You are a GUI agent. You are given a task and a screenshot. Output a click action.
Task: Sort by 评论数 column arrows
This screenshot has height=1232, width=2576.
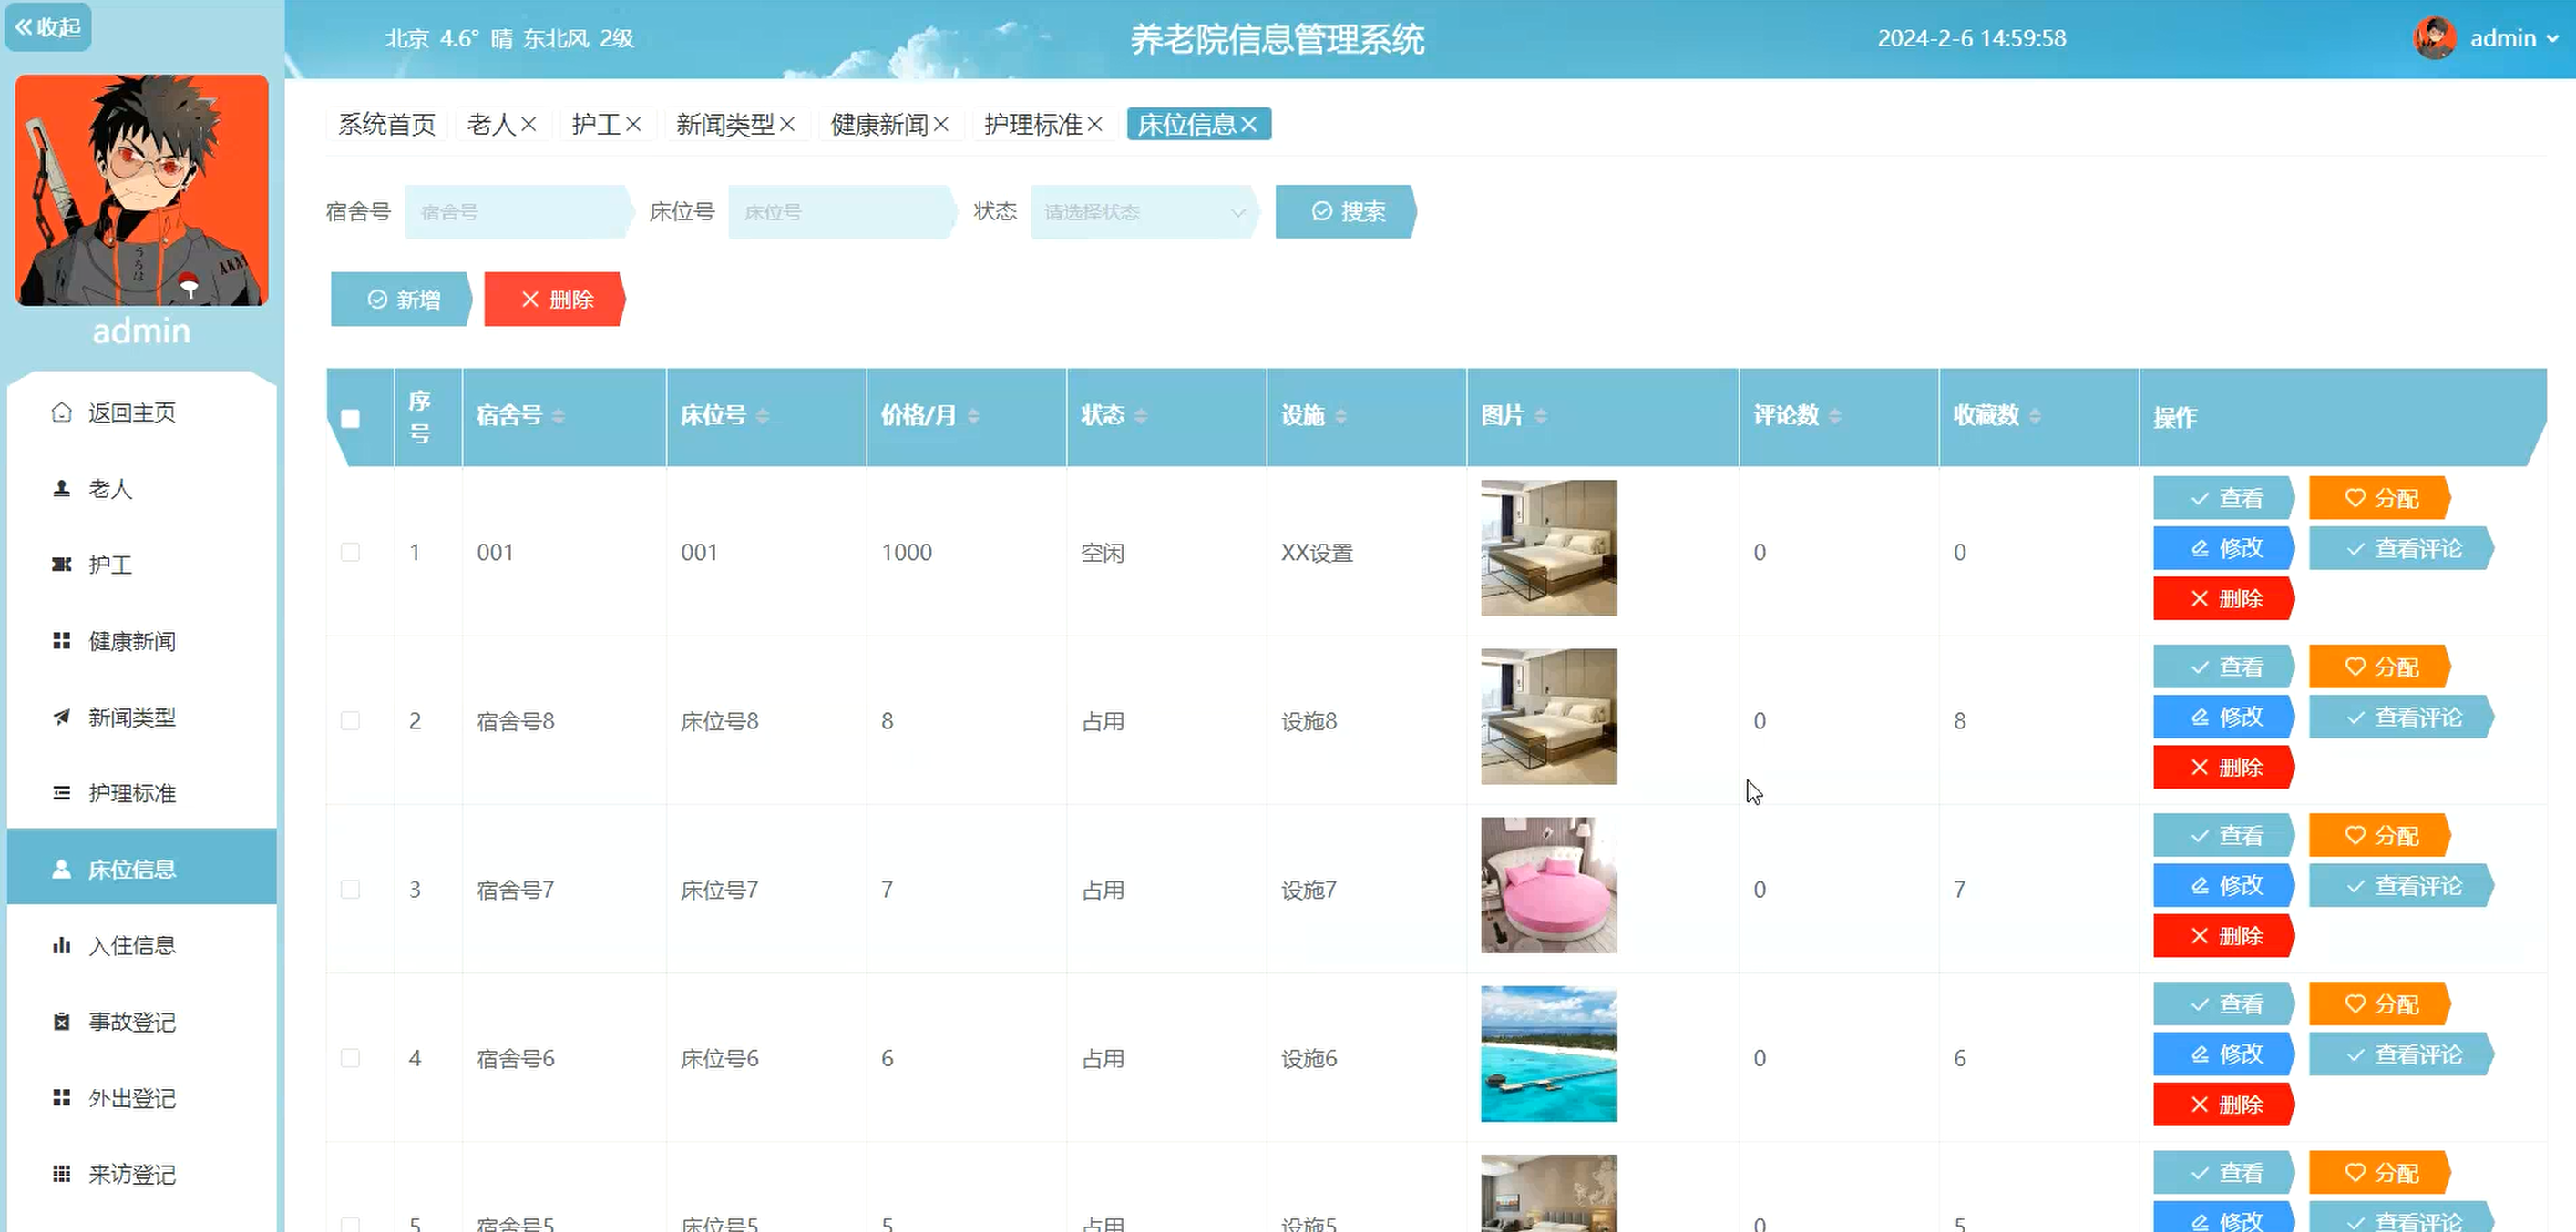click(1835, 415)
